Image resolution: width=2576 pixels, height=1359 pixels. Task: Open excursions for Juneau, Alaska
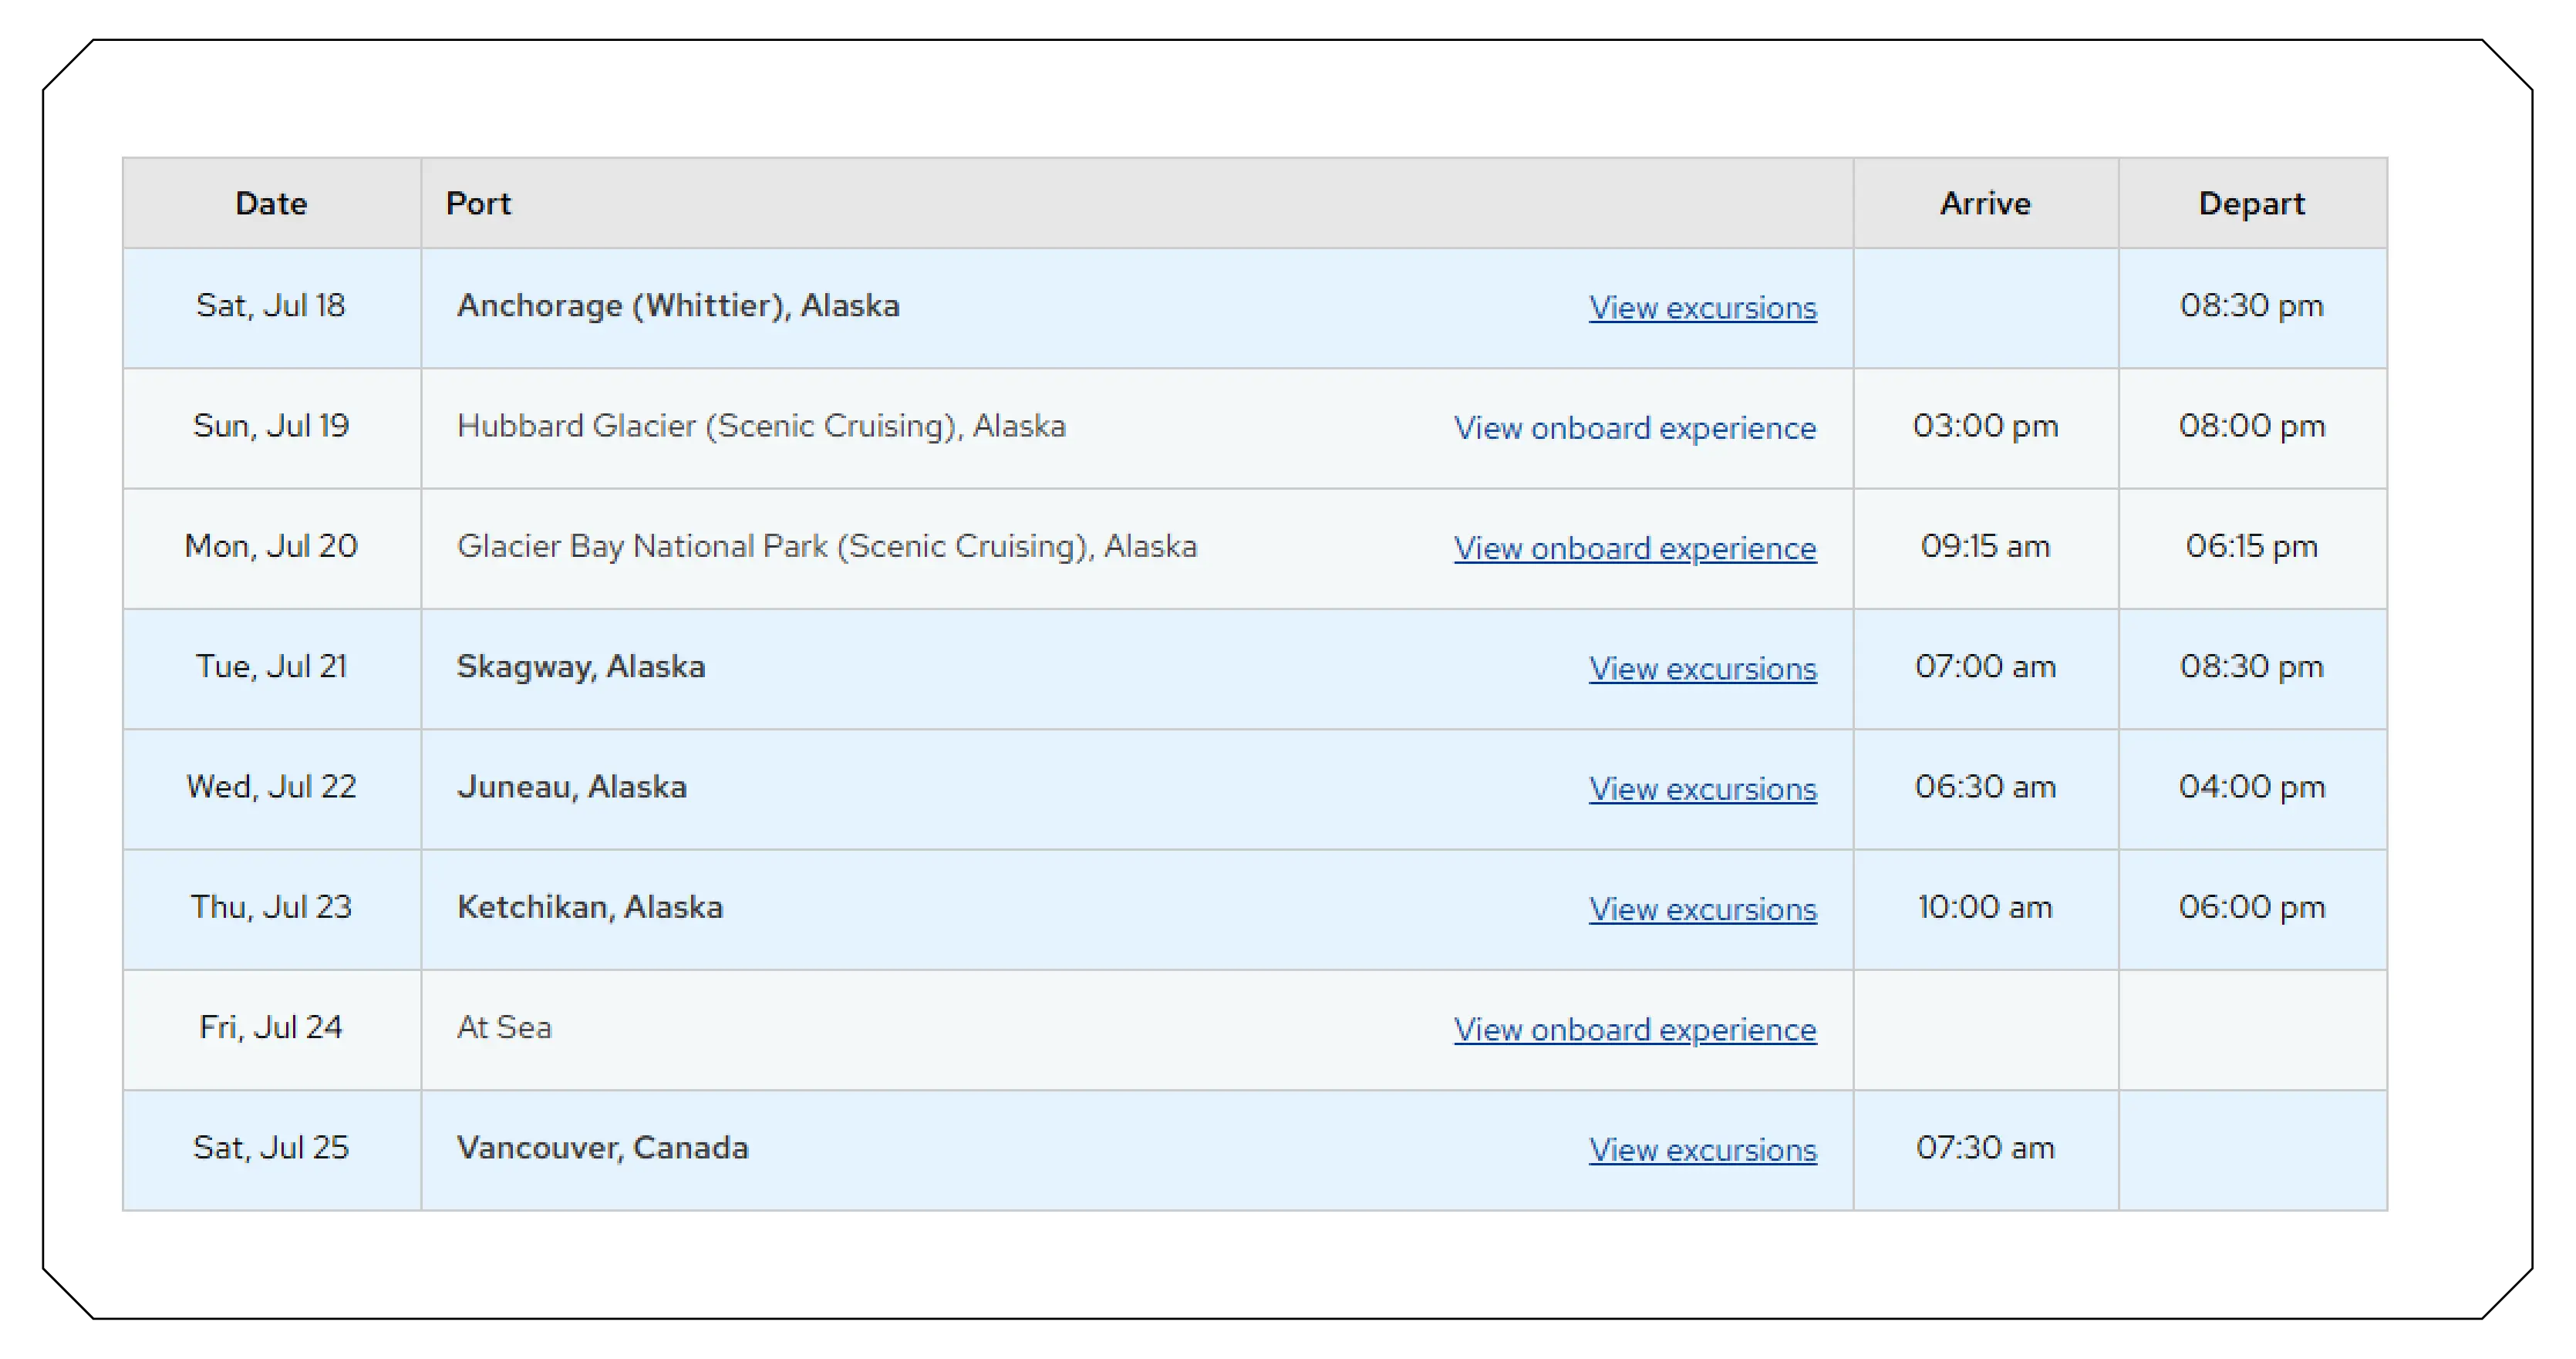[x=1702, y=789]
